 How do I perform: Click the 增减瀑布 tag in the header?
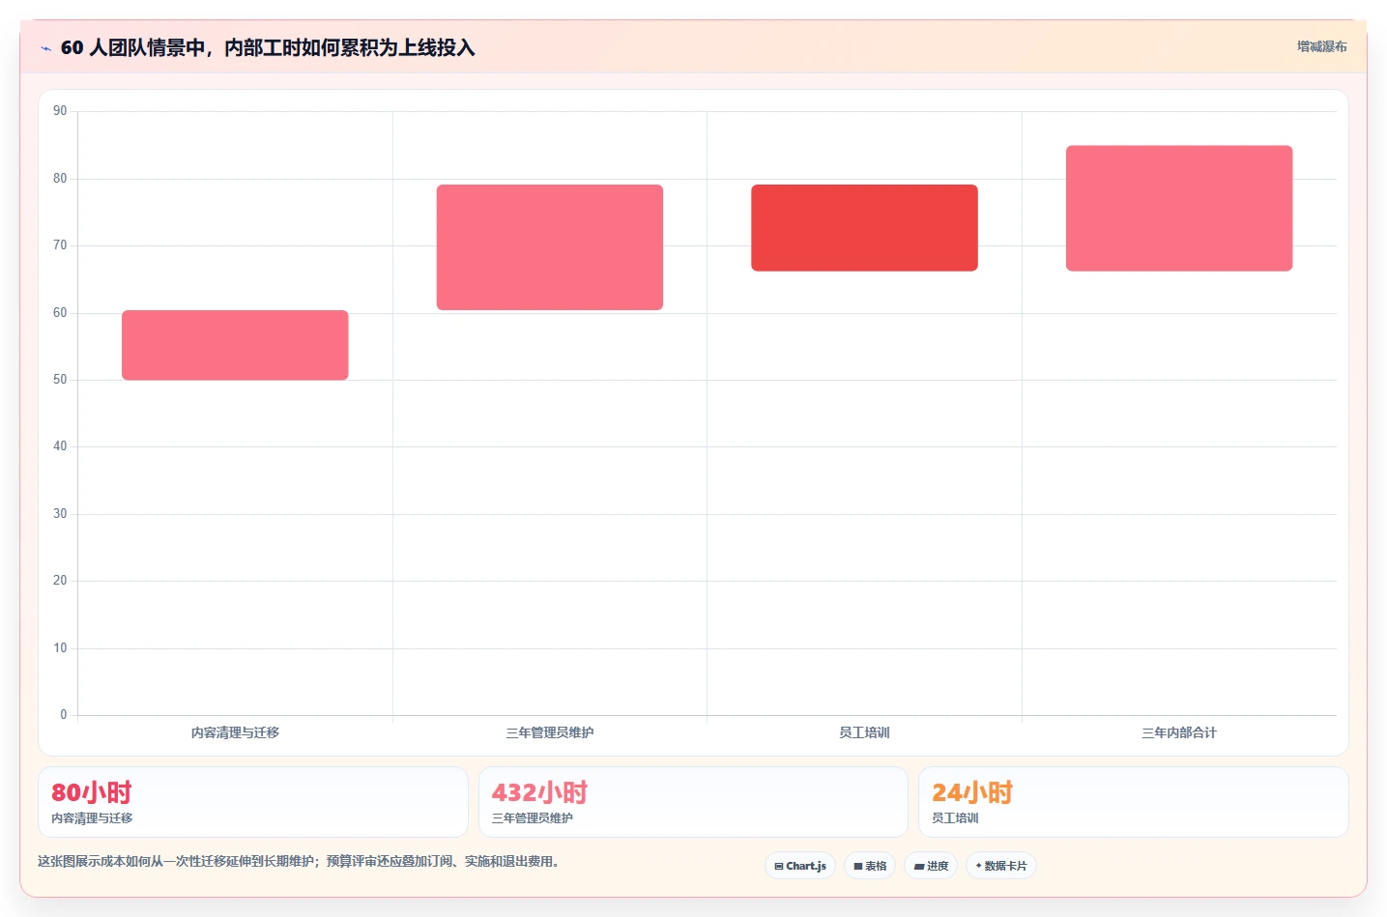[x=1321, y=46]
